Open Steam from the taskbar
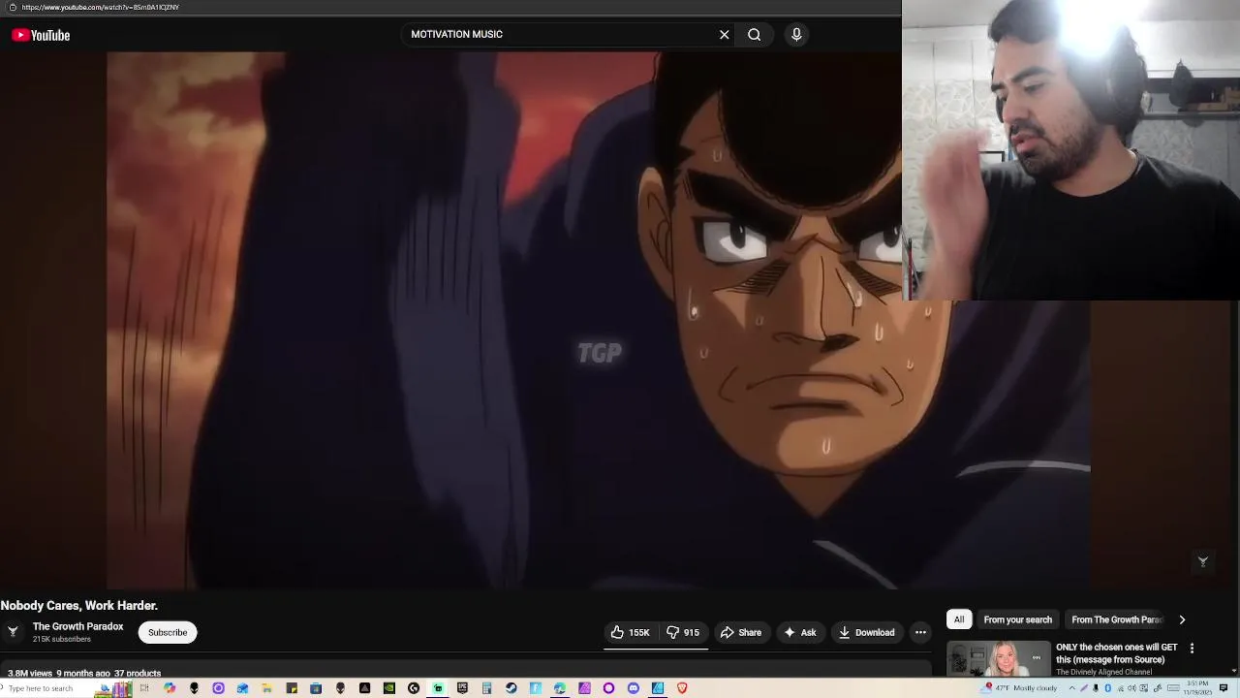The image size is (1240, 698). 511,688
